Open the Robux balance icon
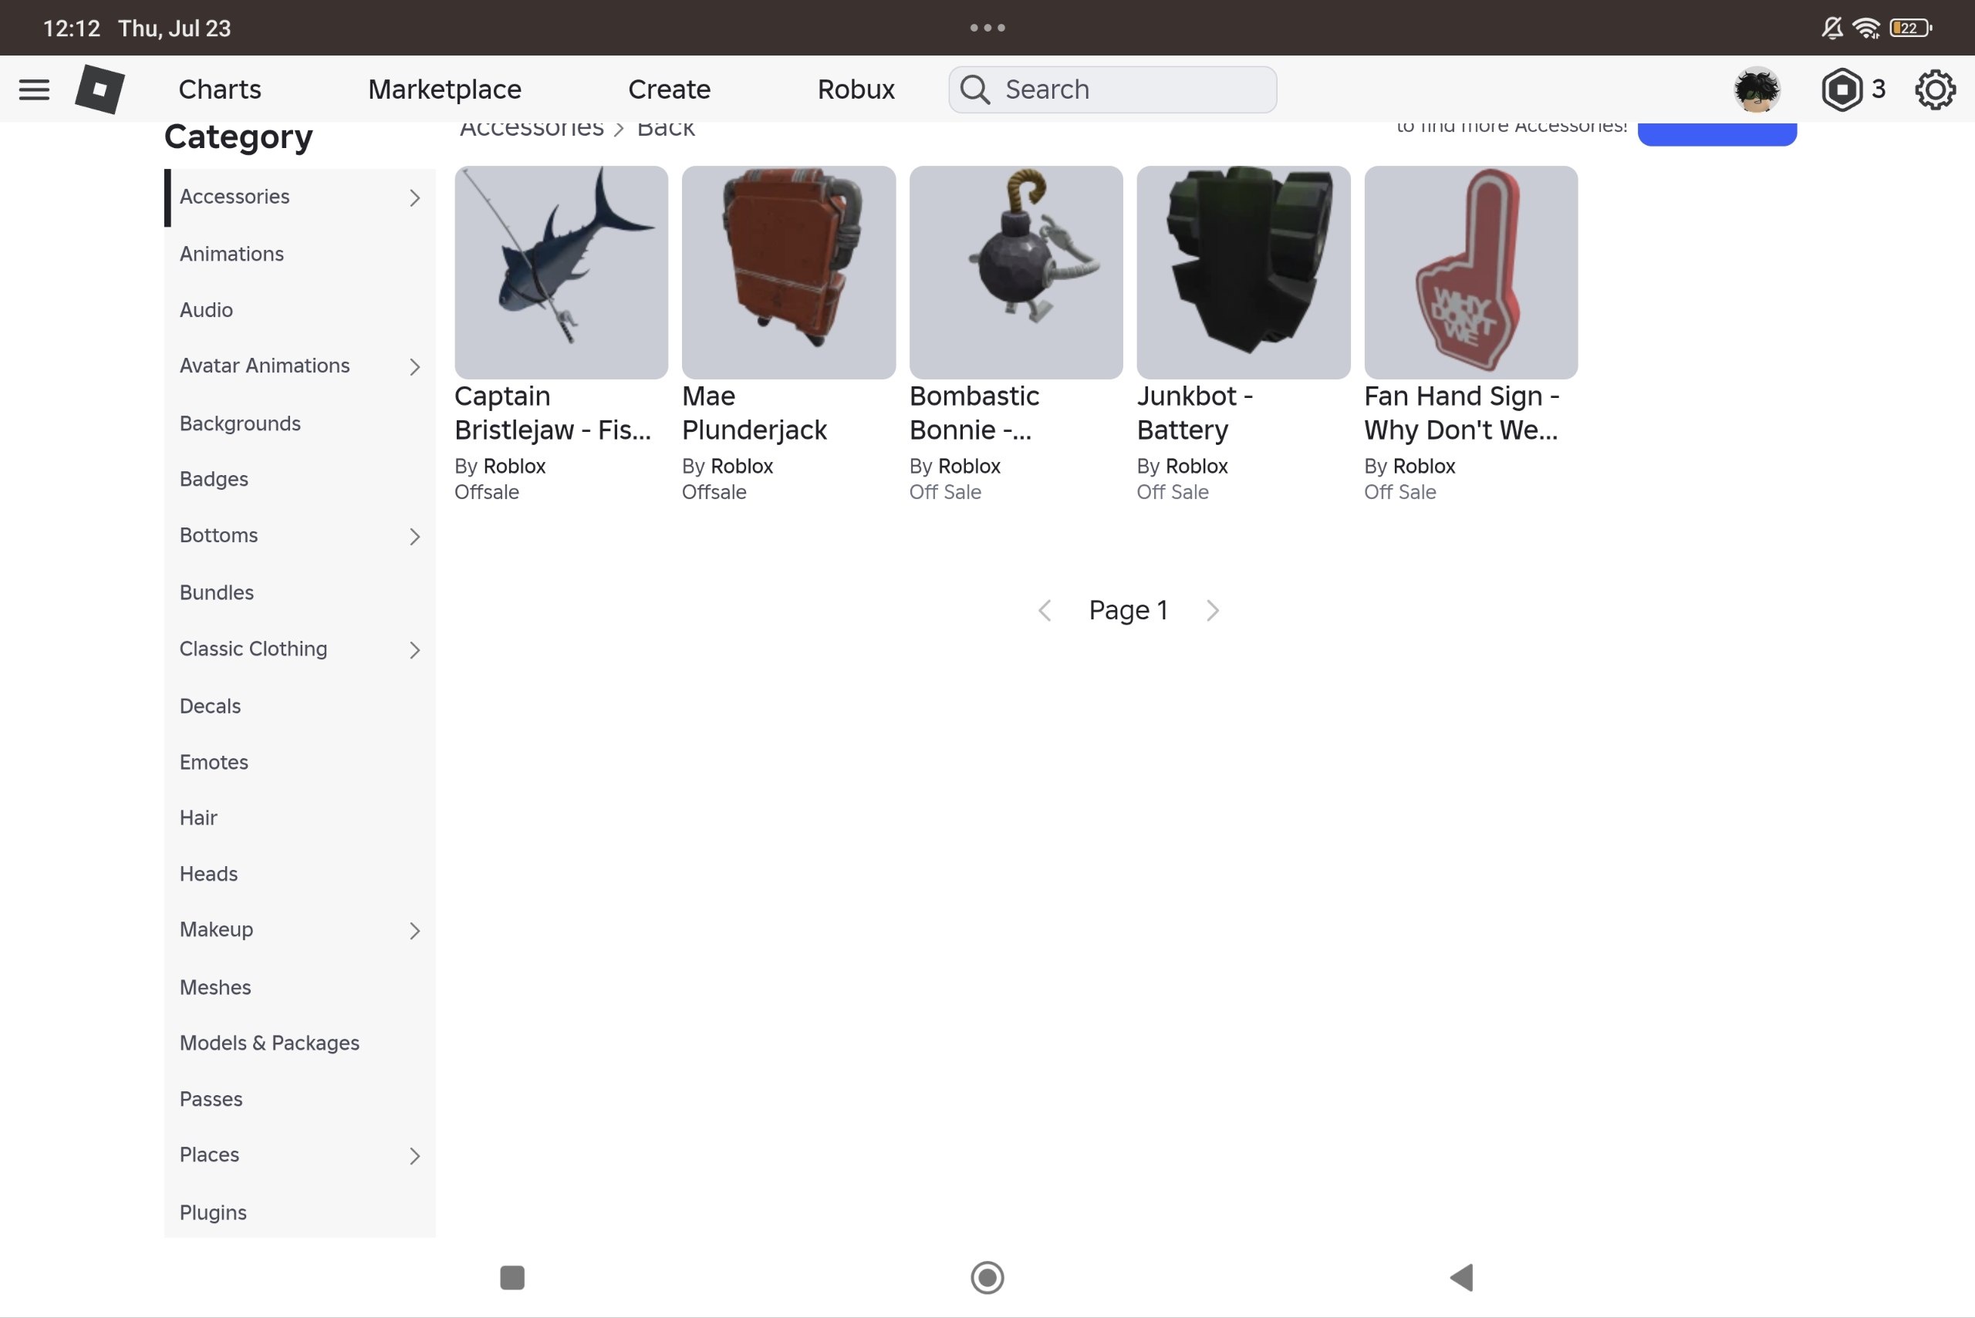Viewport: 1975px width, 1318px height. [1842, 89]
